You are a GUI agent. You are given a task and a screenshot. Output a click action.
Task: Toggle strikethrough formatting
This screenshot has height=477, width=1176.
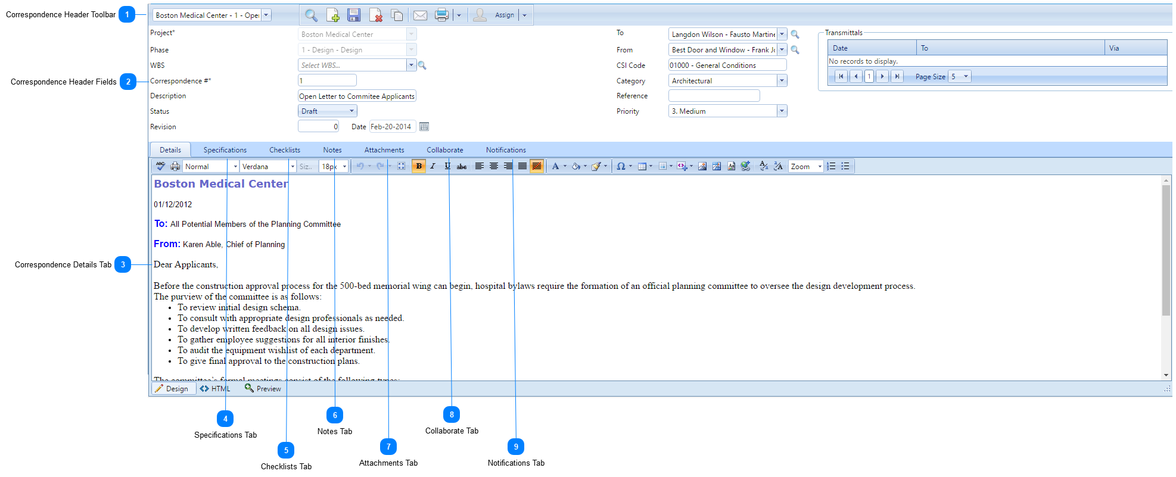coord(462,166)
